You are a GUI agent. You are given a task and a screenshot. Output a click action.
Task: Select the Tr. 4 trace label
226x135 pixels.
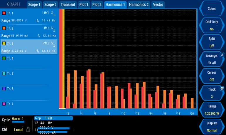pyautogui.click(x=10, y=58)
